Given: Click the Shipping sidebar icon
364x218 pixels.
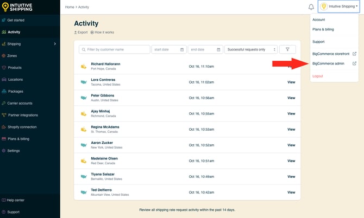Looking at the screenshot, I should coord(4,44).
